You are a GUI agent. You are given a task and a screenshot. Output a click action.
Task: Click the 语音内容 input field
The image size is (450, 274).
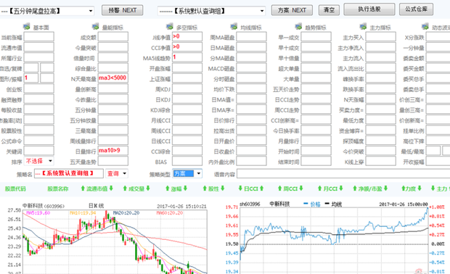(x=343, y=174)
